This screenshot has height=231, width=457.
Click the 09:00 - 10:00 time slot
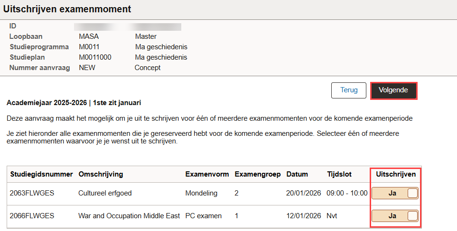(x=347, y=193)
